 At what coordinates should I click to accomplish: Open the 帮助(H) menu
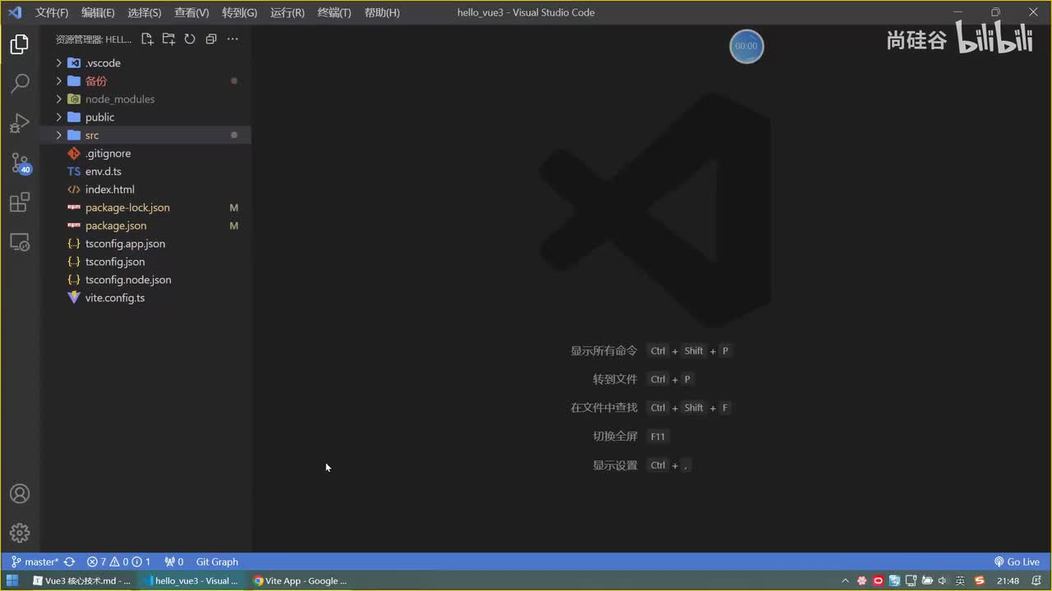[x=381, y=12]
